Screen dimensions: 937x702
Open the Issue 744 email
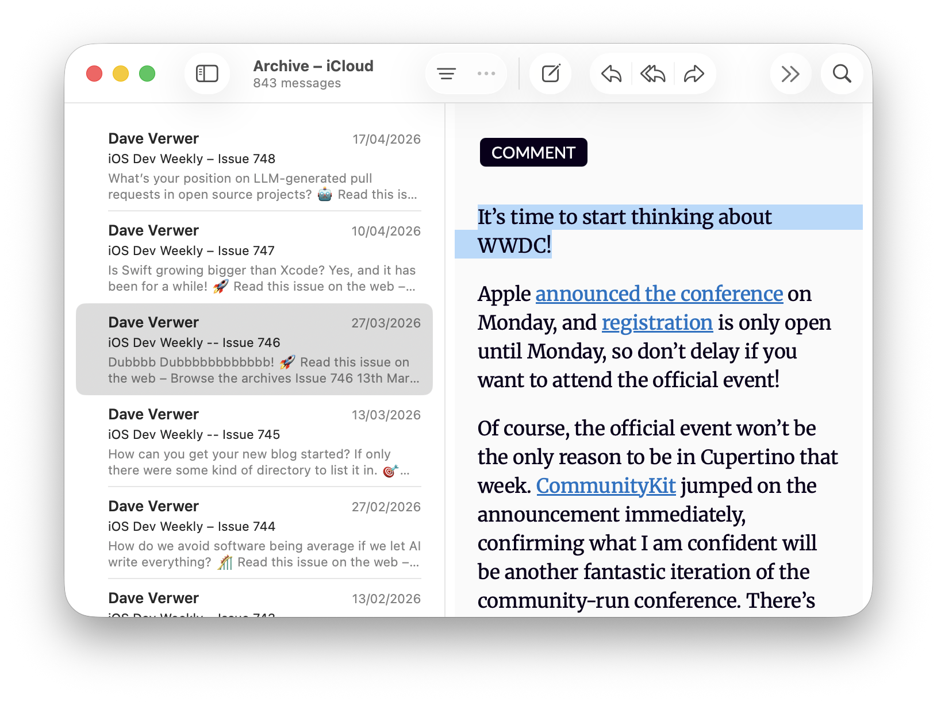click(x=254, y=533)
